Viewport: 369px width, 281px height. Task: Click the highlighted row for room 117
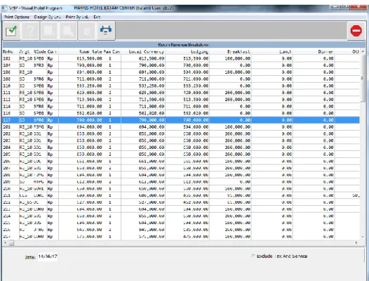click(181, 120)
